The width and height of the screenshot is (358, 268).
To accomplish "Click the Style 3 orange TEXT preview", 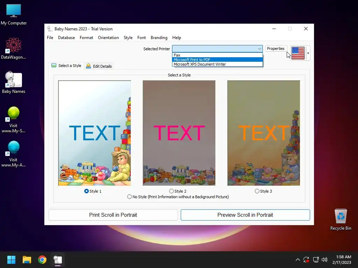I will point(264,133).
